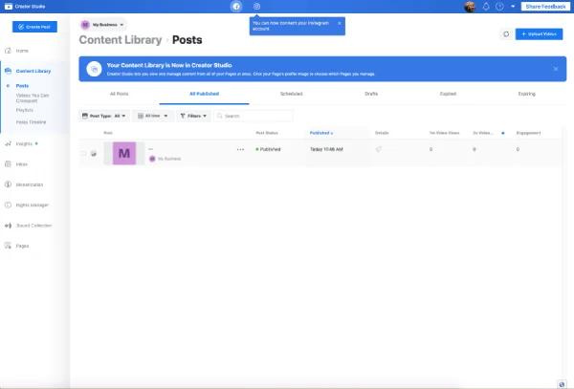Select the post row checkbox

83,153
